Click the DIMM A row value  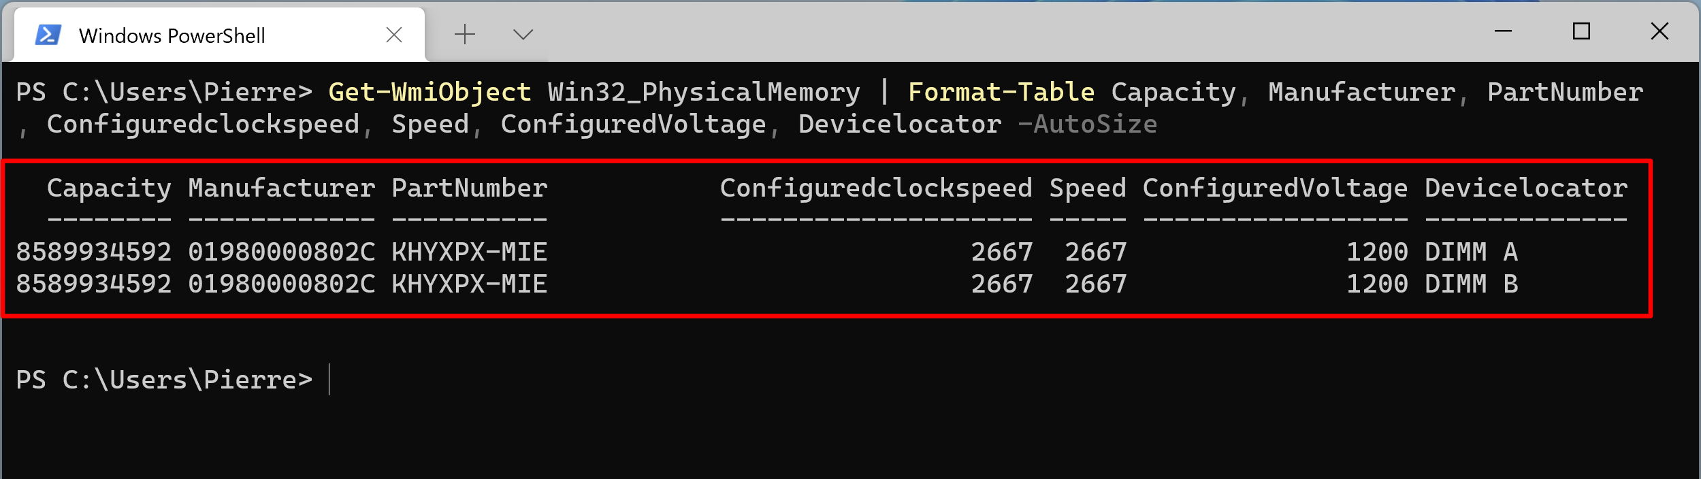(1472, 252)
